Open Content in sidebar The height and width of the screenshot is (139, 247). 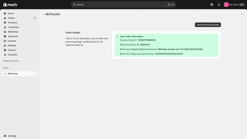tap(20, 41)
